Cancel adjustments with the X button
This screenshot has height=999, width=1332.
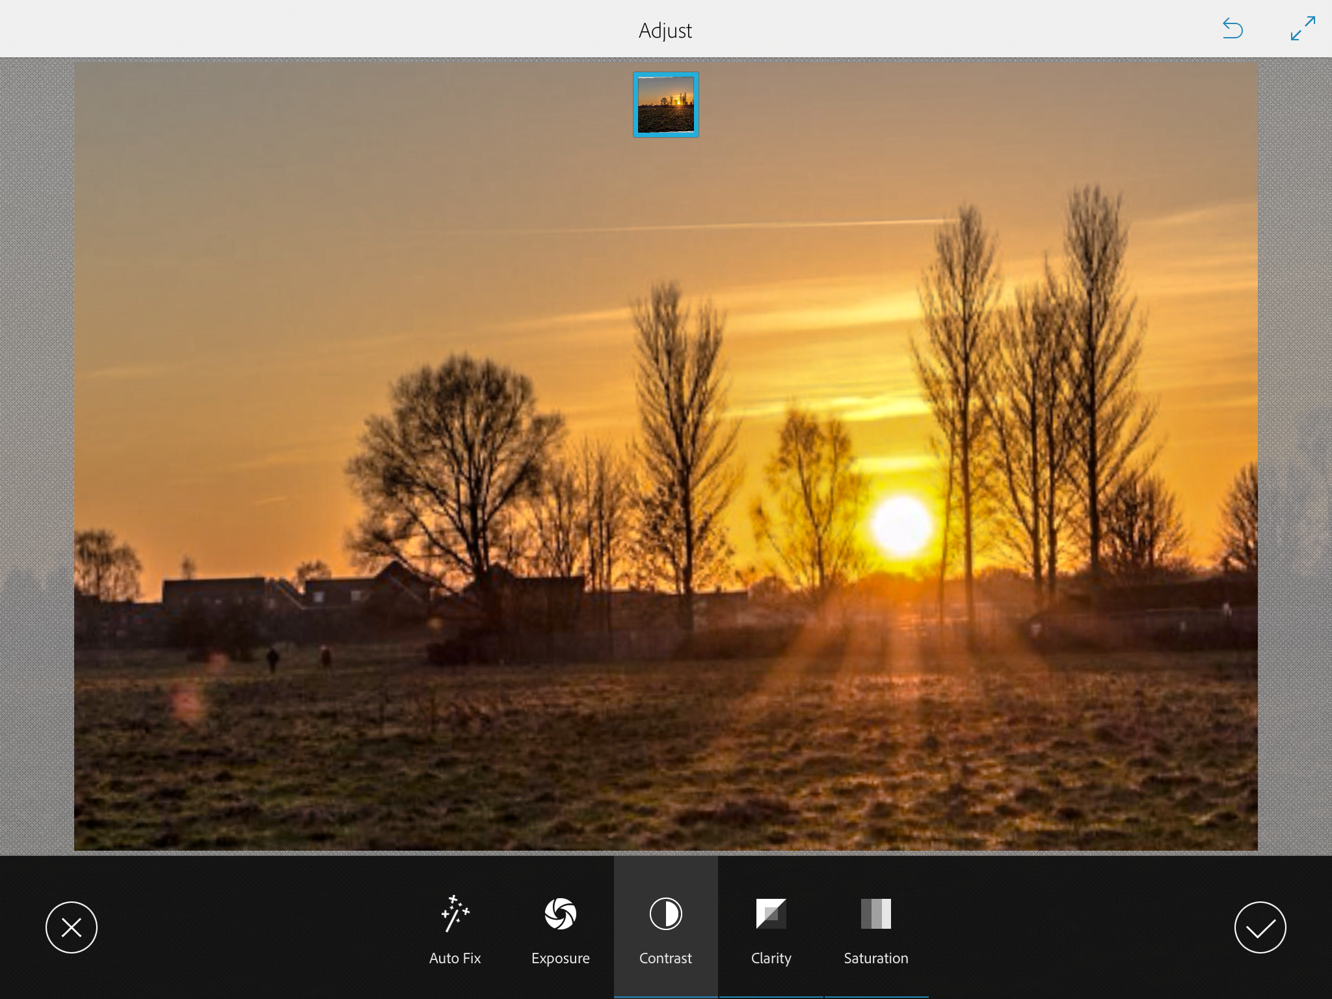point(72,927)
